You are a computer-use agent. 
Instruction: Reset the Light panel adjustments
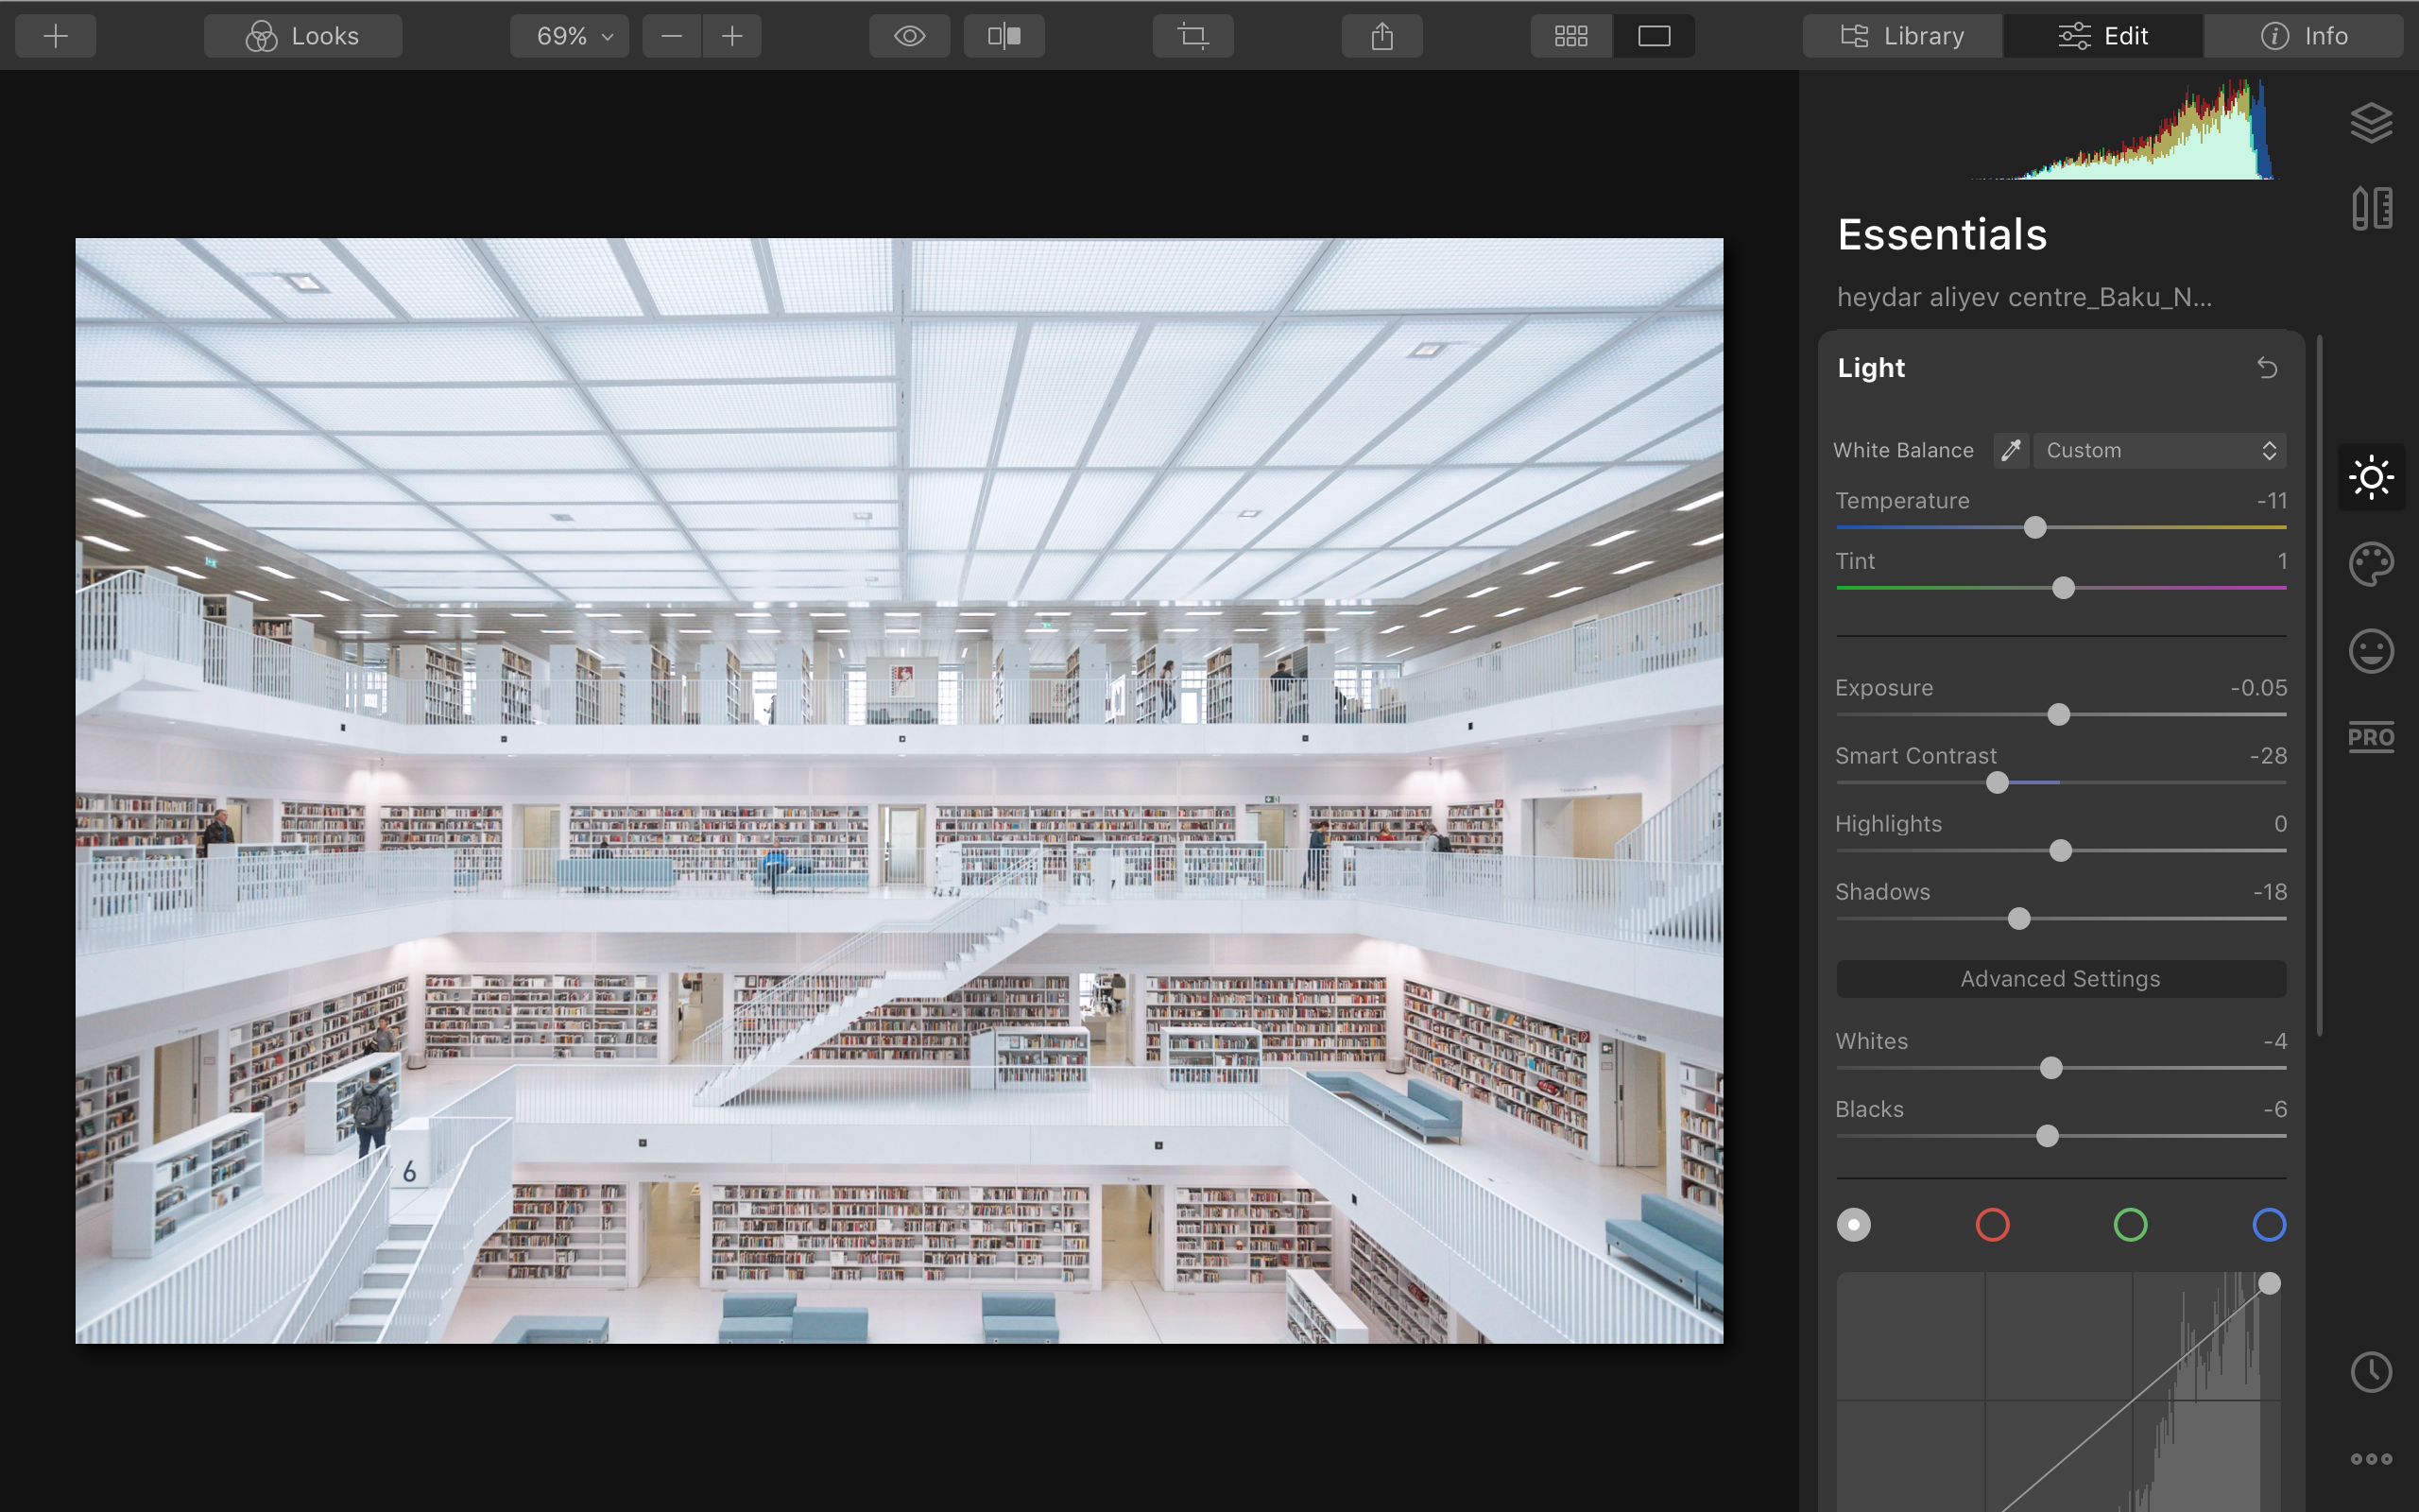click(2266, 368)
